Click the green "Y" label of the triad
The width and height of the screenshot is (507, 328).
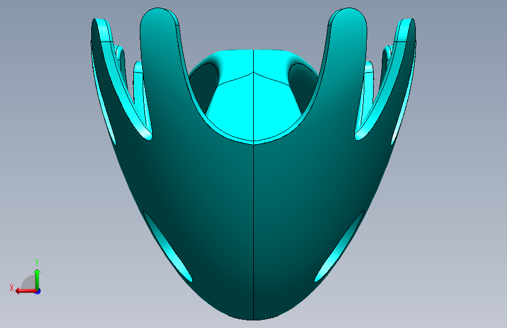pos(37,262)
